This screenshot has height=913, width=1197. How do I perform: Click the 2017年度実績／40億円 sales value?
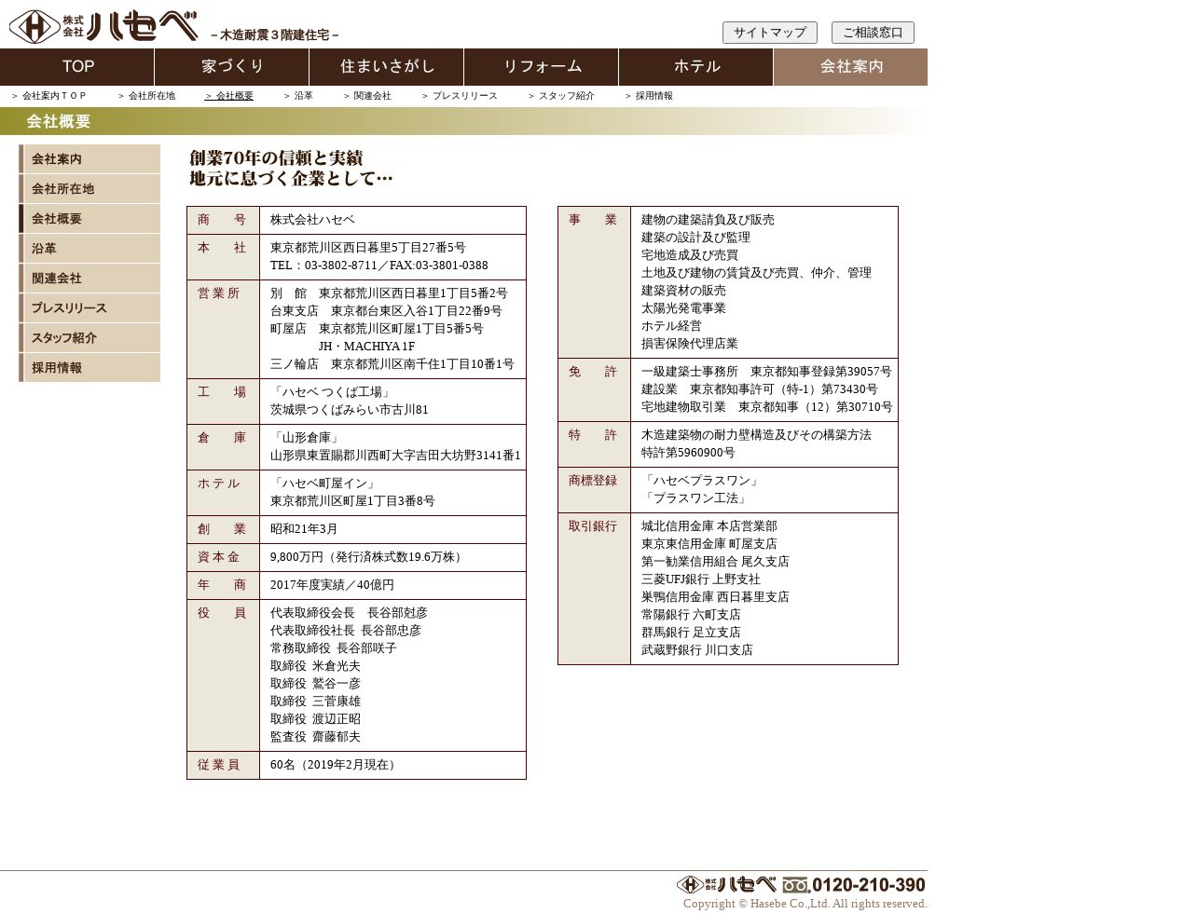(332, 585)
